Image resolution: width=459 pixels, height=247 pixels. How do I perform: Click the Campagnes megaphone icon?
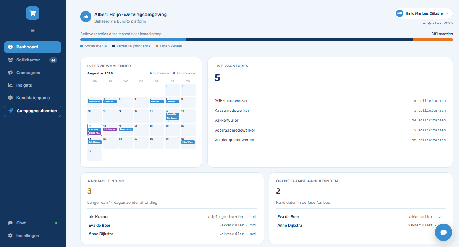10,73
